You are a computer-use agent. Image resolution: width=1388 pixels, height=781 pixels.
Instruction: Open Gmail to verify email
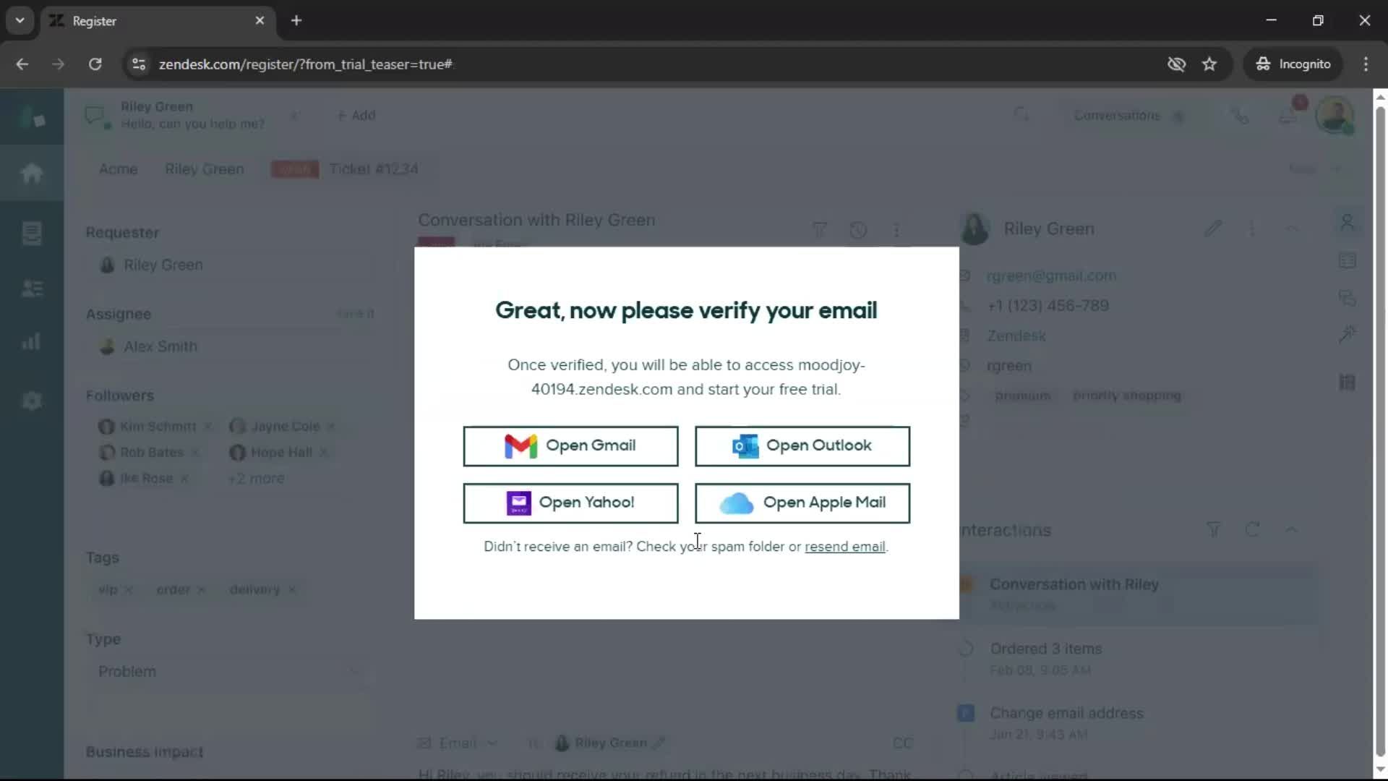pyautogui.click(x=570, y=446)
